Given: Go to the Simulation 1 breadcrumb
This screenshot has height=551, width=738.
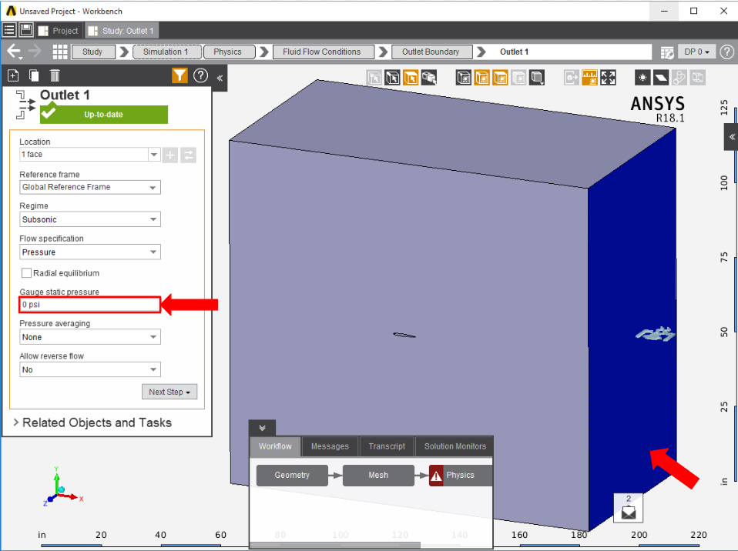Looking at the screenshot, I should click(167, 52).
